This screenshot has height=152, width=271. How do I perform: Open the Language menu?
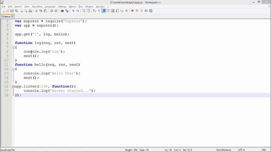tap(50, 7)
